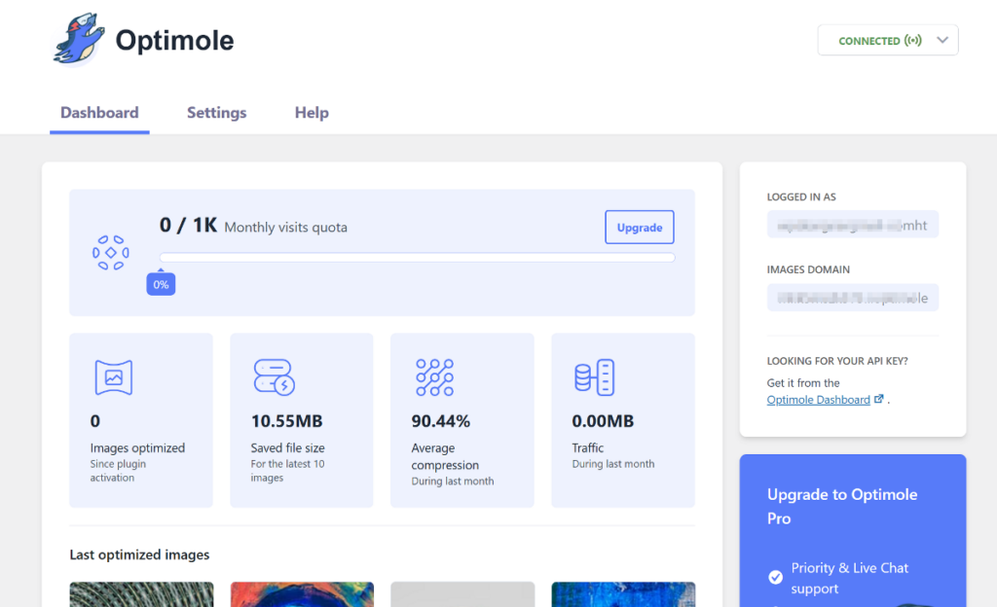Select the Dashboard tab
Viewport: 997px width, 607px height.
[x=99, y=112]
